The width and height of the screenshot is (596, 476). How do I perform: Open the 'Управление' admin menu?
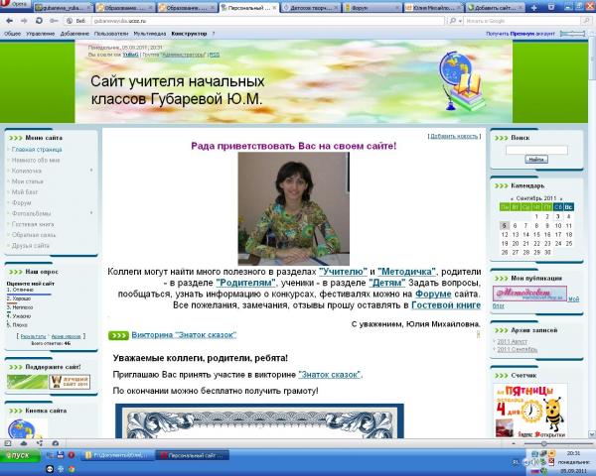(x=41, y=34)
